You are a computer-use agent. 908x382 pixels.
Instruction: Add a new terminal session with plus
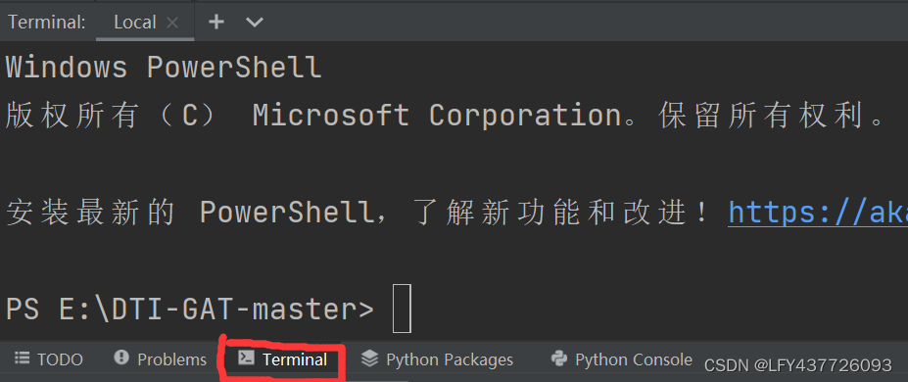tap(216, 22)
